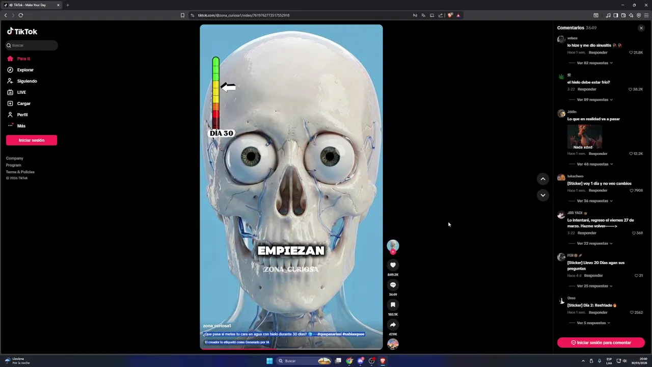Click the address bar URL

[243, 15]
